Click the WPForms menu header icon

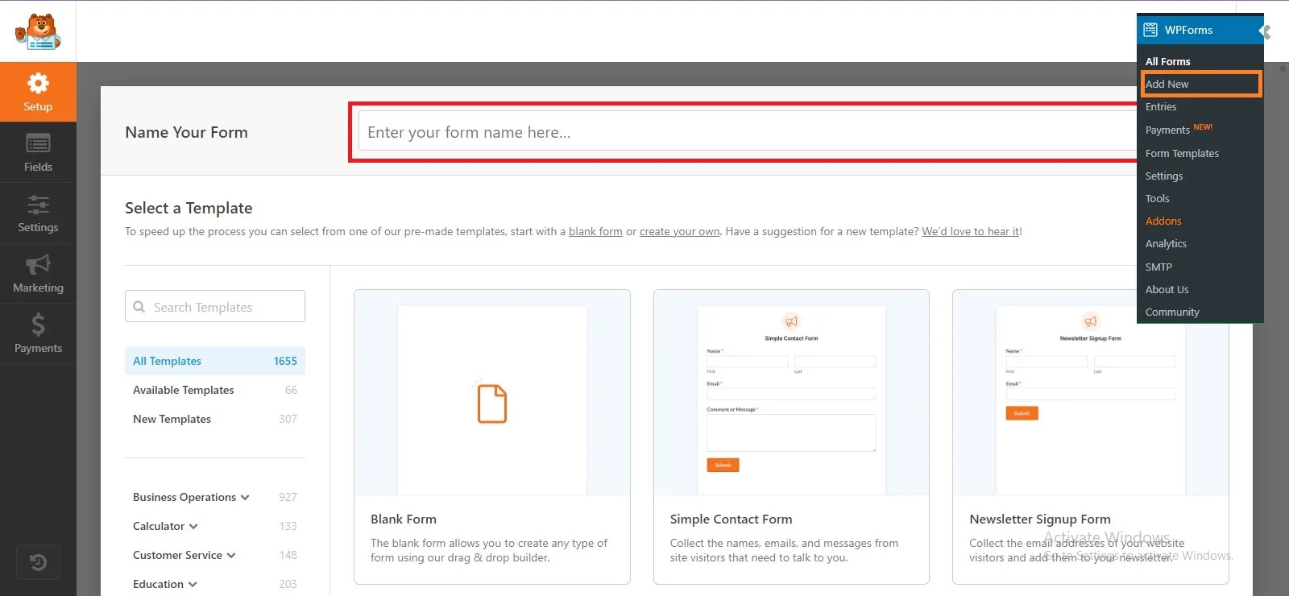tap(1150, 30)
